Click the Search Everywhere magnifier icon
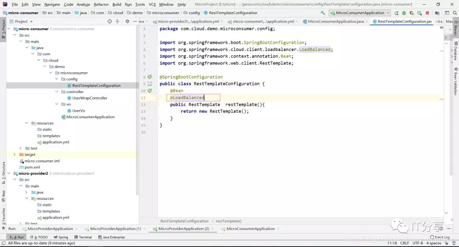This screenshot has width=459, height=247. pyautogui.click(x=455, y=13)
